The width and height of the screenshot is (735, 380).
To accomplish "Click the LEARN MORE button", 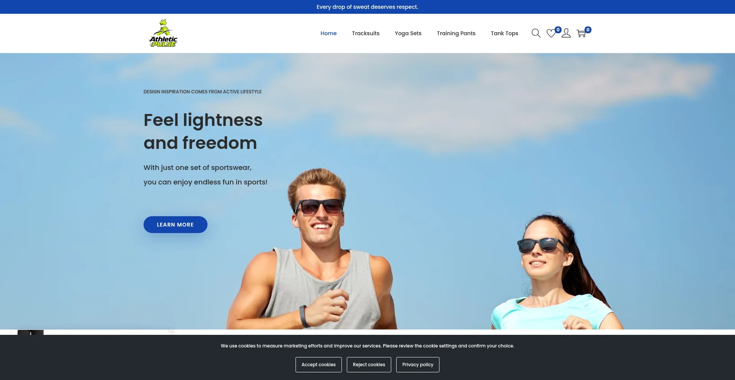I will coord(175,225).
